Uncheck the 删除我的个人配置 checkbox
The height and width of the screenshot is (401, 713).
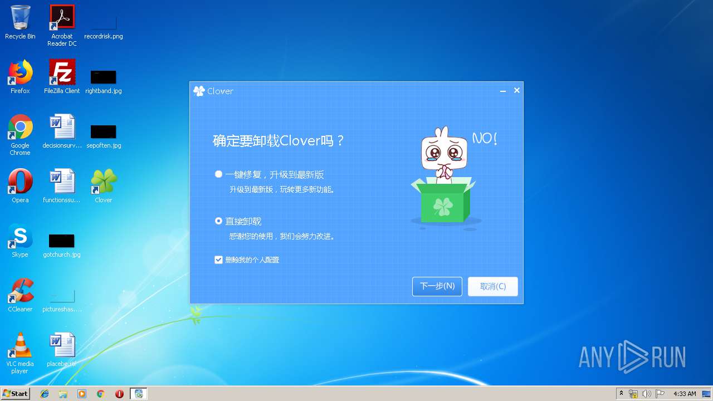(218, 260)
